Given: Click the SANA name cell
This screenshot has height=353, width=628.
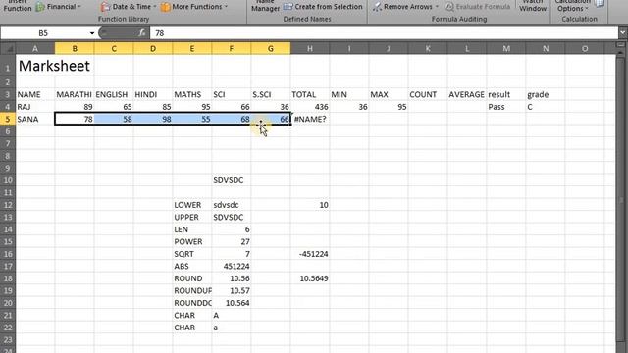Looking at the screenshot, I should pos(35,119).
